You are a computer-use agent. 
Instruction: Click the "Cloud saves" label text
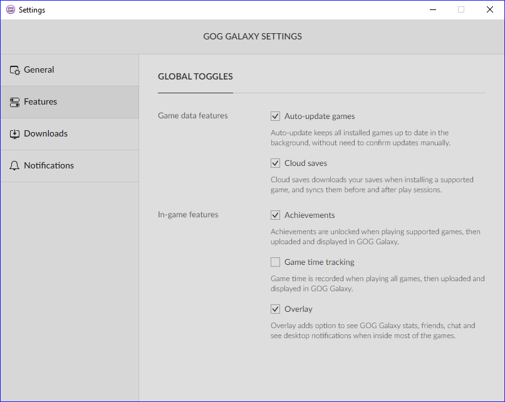[306, 163]
